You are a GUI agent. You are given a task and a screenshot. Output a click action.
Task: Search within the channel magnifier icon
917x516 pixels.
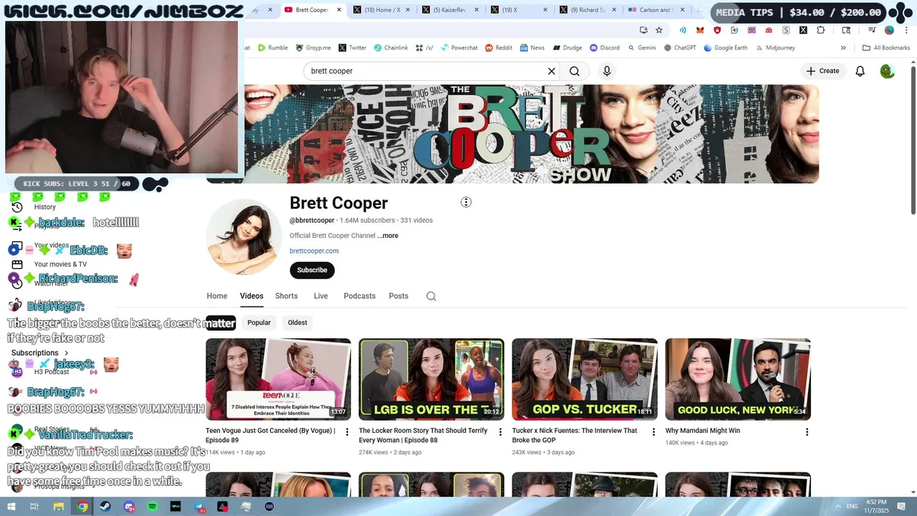(x=431, y=296)
